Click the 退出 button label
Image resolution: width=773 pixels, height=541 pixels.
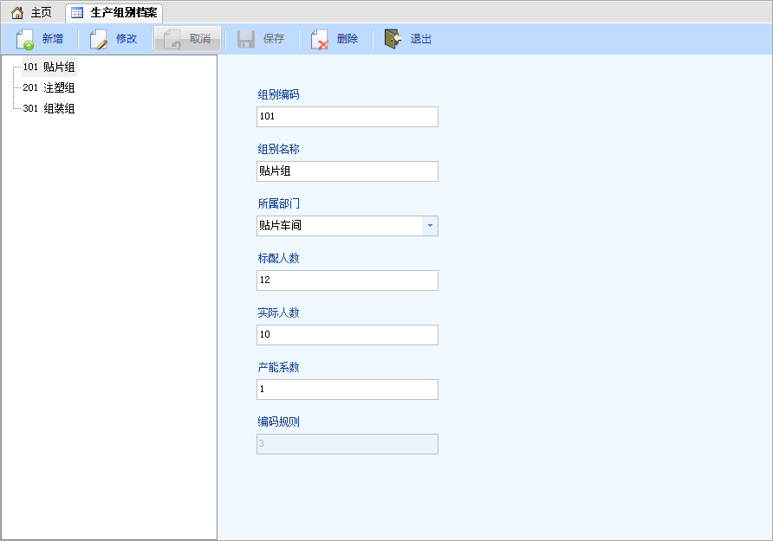click(421, 39)
